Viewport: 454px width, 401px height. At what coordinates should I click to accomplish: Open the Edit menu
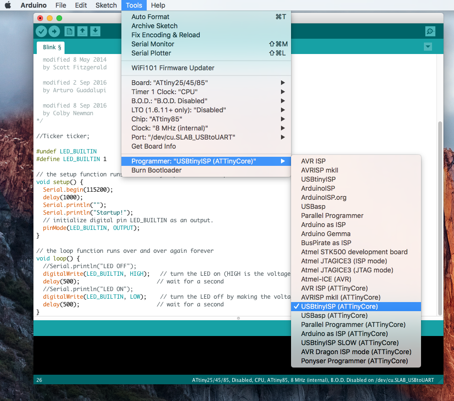81,5
